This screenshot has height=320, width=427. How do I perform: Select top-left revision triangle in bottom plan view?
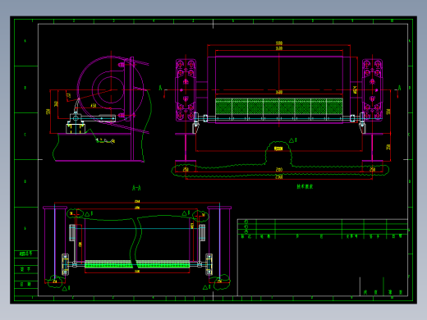tap(88, 214)
